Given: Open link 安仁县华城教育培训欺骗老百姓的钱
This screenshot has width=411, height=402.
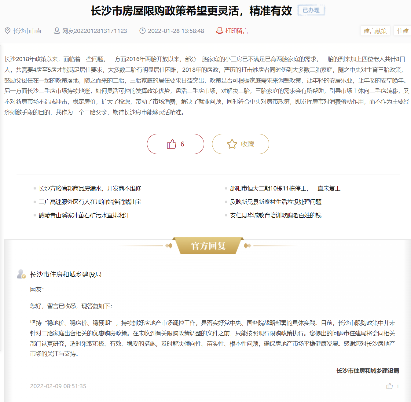Looking at the screenshot, I should tap(276, 215).
